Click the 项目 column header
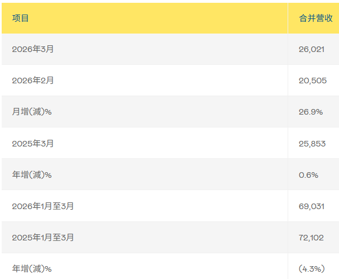 [x=21, y=18]
